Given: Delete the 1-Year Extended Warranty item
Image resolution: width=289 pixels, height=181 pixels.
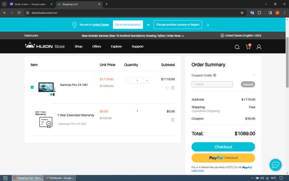Looking at the screenshot, I should [172, 120].
